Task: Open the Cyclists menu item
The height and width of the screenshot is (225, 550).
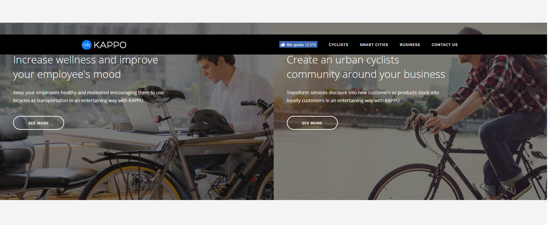Action: (x=338, y=45)
